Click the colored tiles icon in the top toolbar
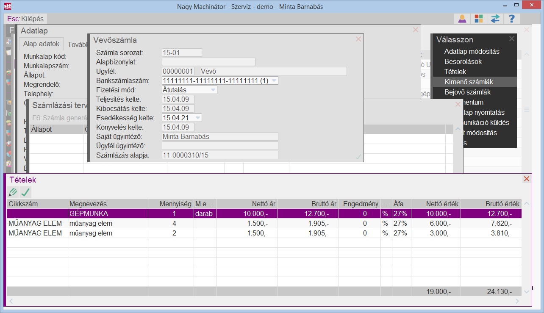Image resolution: width=544 pixels, height=313 pixels. (478, 19)
